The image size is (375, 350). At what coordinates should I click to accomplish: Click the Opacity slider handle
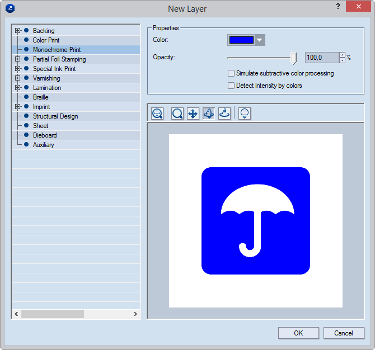click(x=293, y=57)
